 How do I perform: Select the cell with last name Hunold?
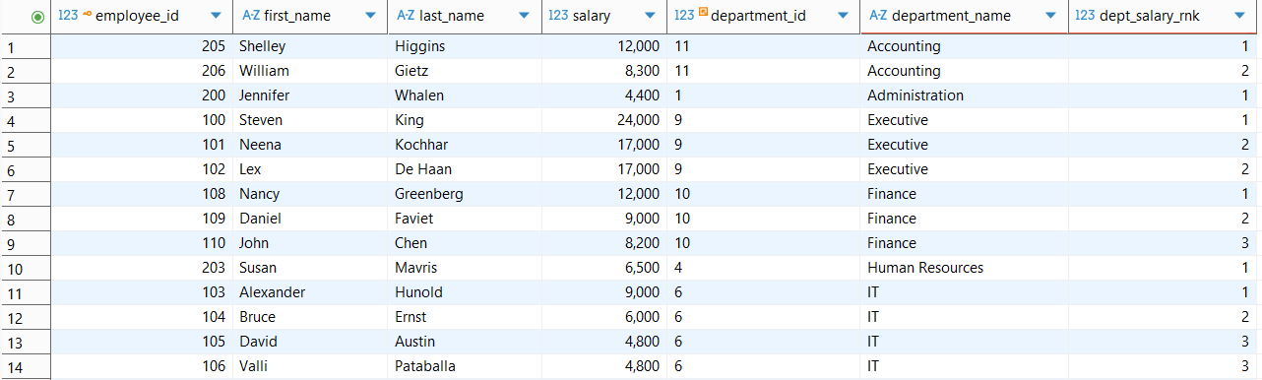pos(464,292)
